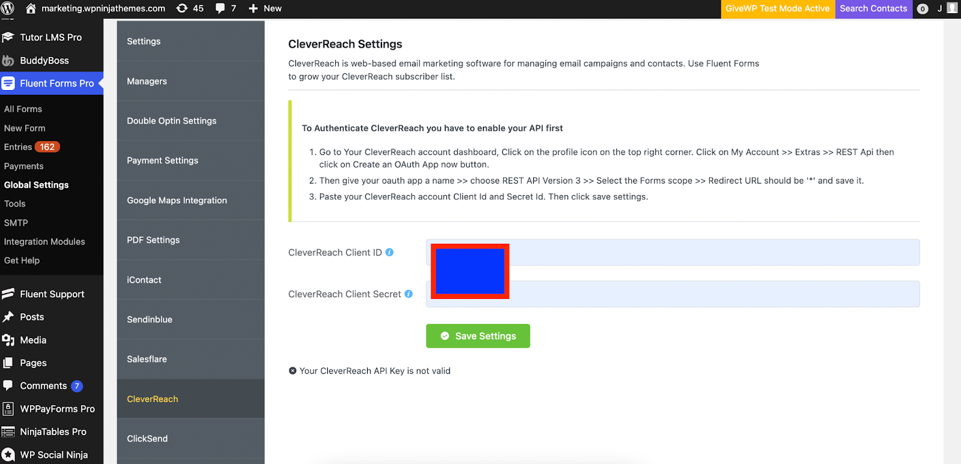961x464 pixels.
Task: Open the New content menu
Action: 265,8
